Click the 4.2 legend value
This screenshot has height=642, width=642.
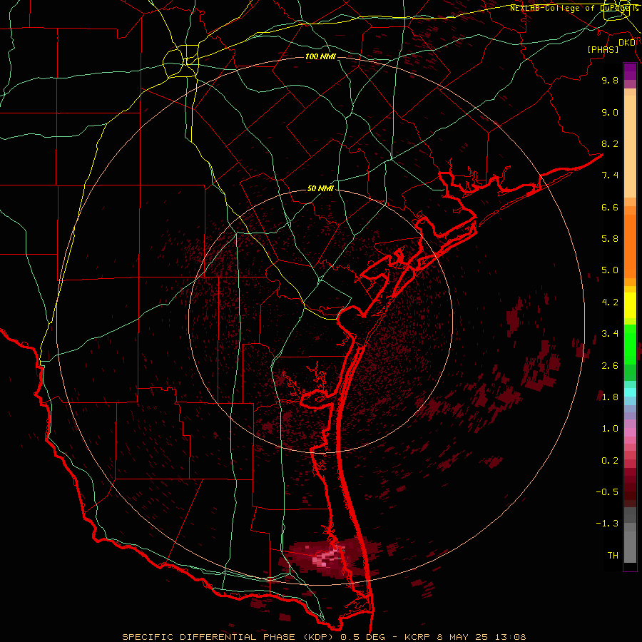point(610,302)
